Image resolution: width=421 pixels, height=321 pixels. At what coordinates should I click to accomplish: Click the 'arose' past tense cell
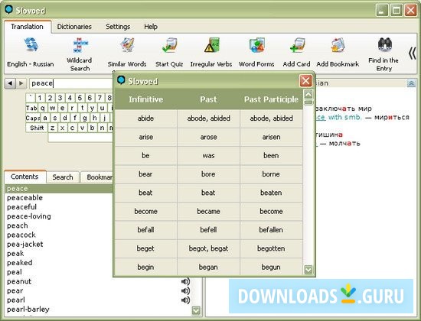209,137
